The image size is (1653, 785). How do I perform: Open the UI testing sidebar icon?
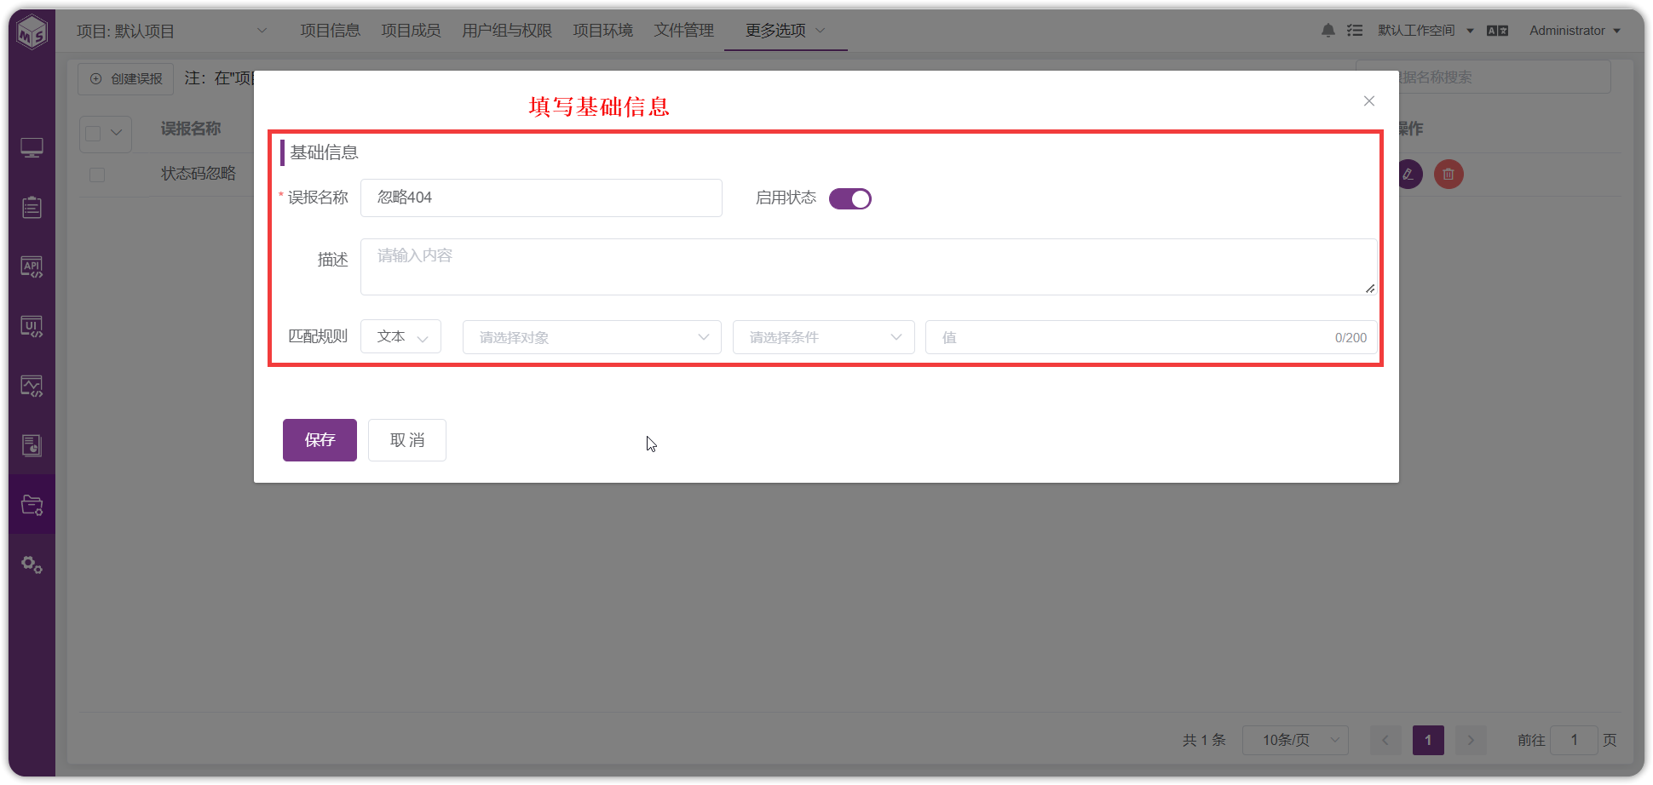[x=32, y=327]
